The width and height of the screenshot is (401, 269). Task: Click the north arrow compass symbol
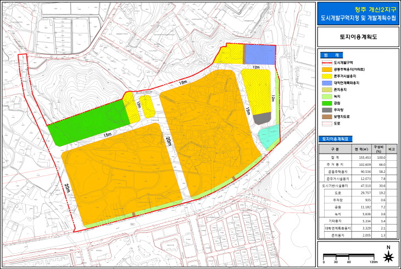[388, 255]
